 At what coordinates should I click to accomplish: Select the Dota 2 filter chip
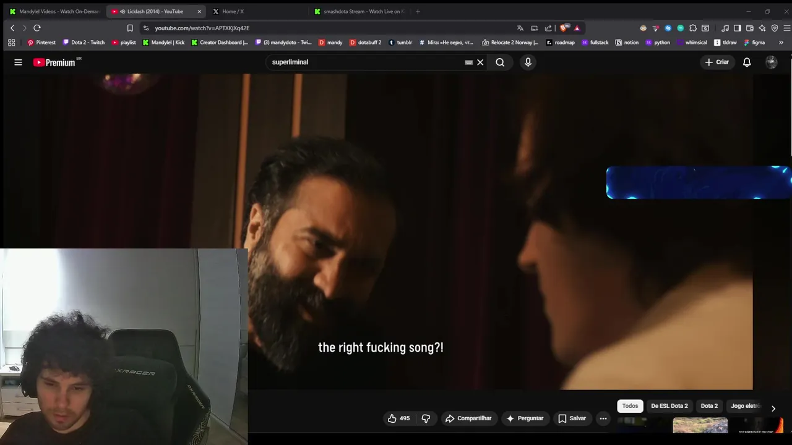[x=709, y=406]
